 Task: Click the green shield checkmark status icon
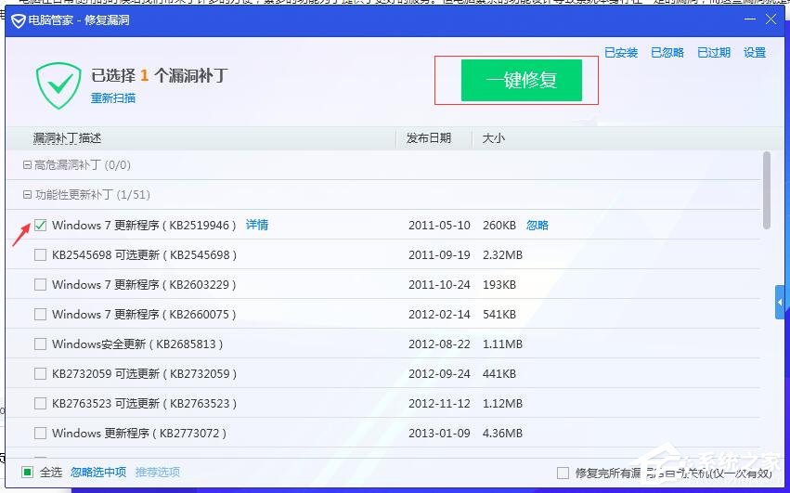pyautogui.click(x=58, y=85)
